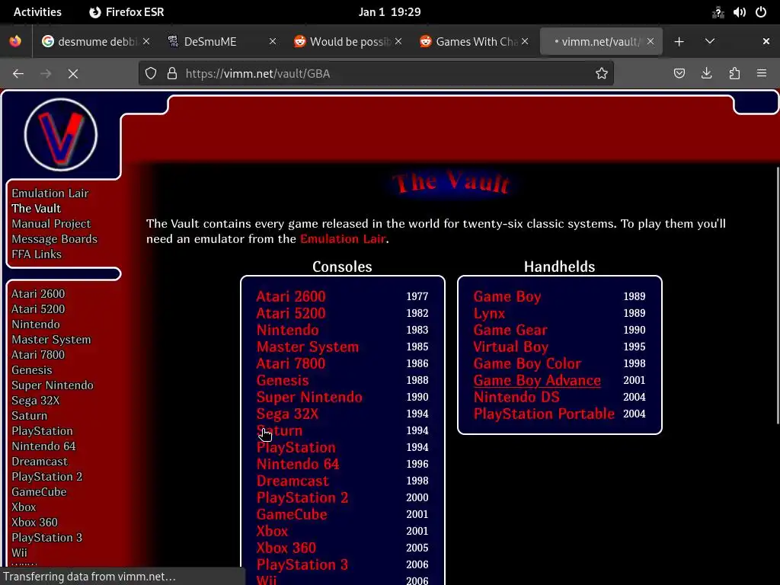The image size is (780, 585).
Task: Open PlayStation 3 in left sidebar
Action: click(46, 538)
